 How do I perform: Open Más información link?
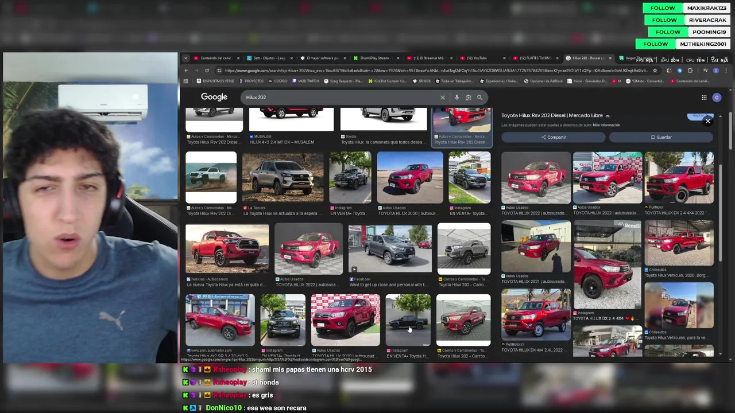coord(606,125)
